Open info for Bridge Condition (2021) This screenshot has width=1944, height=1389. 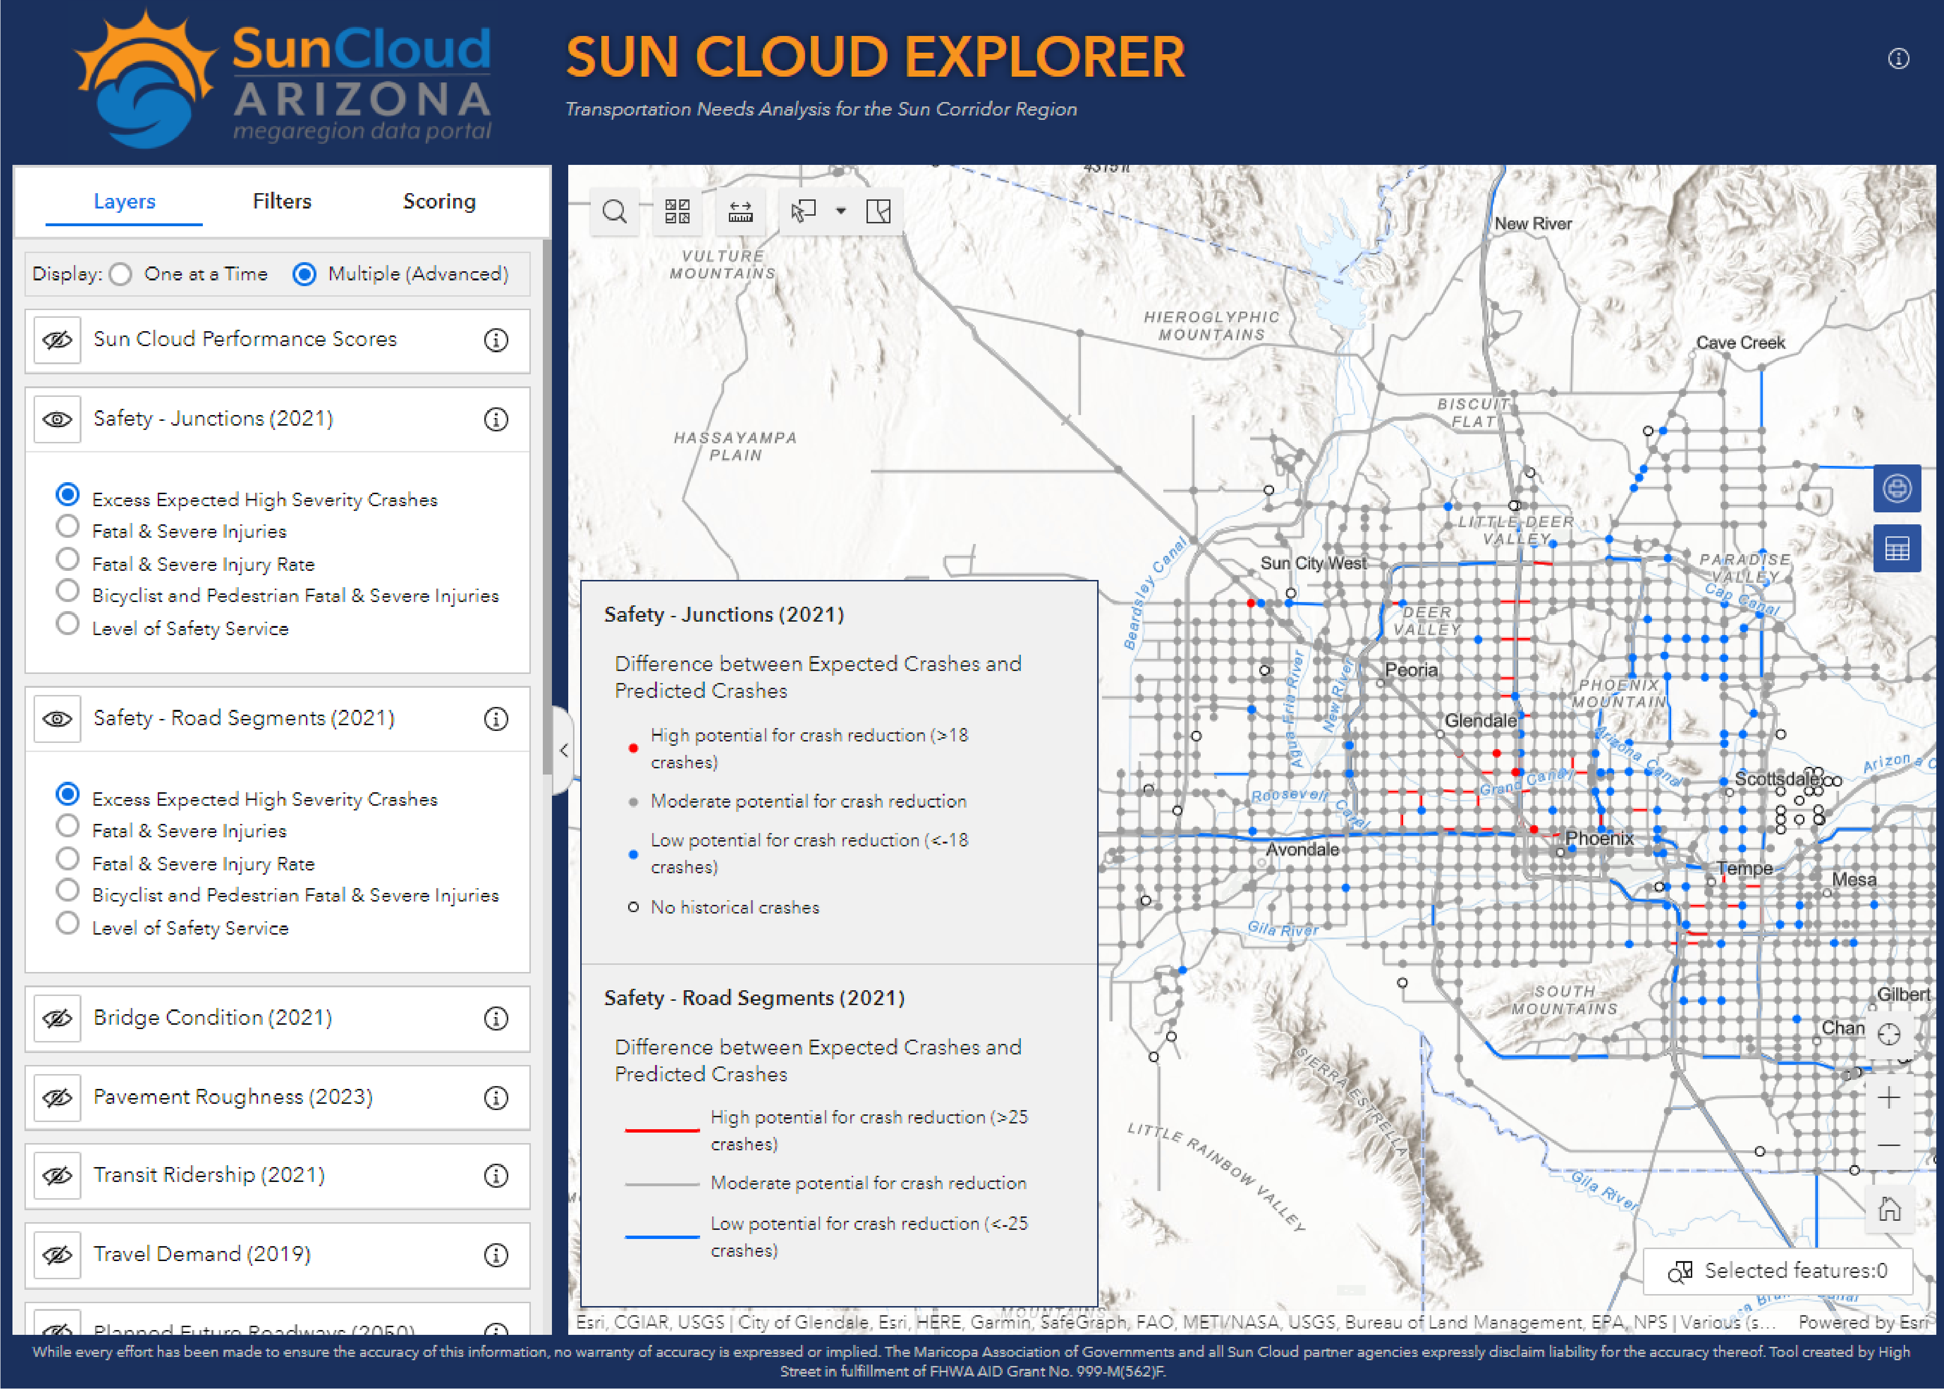point(496,1019)
